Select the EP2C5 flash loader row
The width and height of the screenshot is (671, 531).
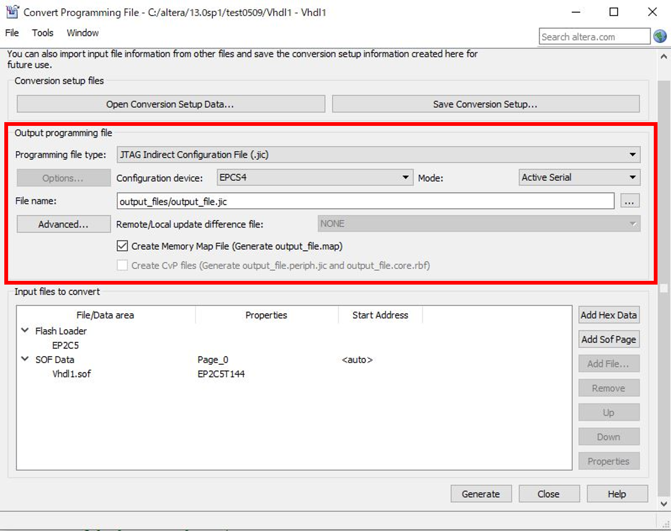coord(65,345)
